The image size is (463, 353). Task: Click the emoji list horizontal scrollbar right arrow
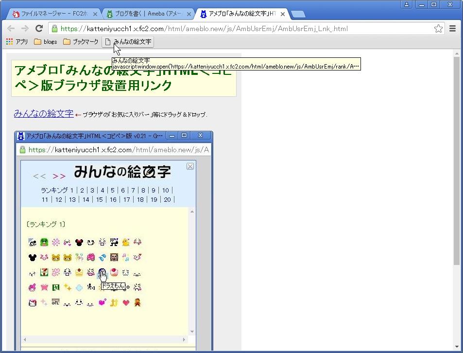[184, 340]
